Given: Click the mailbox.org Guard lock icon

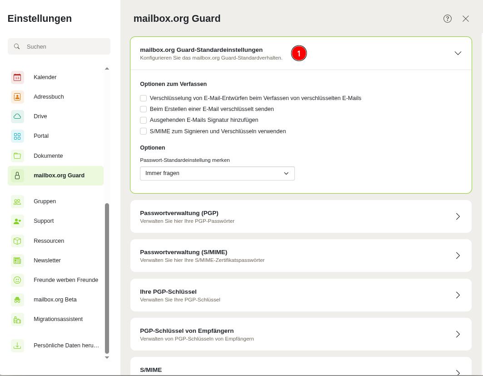Looking at the screenshot, I should pyautogui.click(x=17, y=175).
